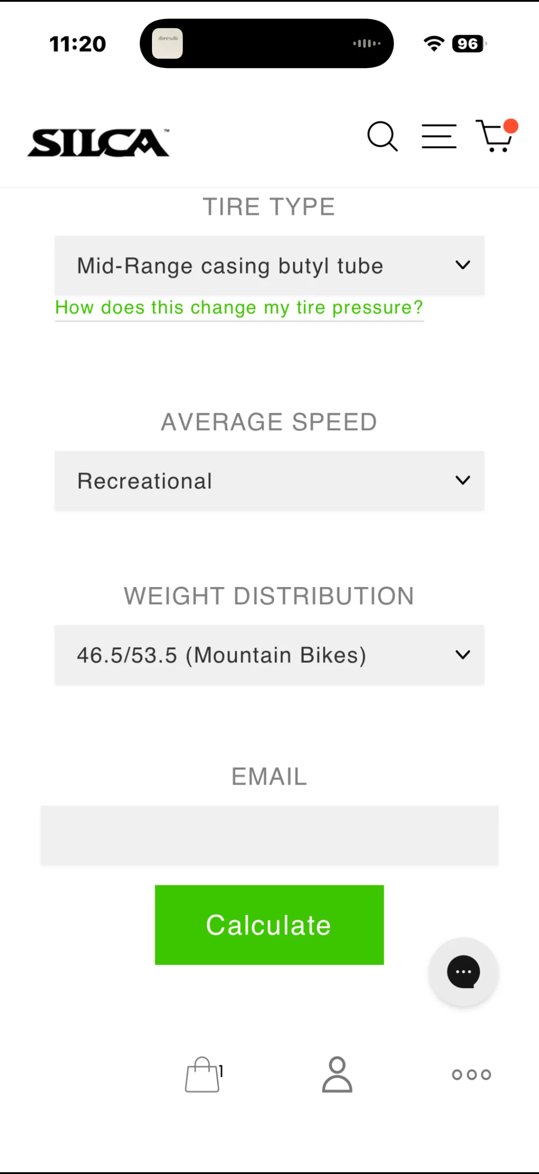The image size is (539, 1174).
Task: Open the Average Speed Recreational dropdown
Action: pyautogui.click(x=269, y=481)
